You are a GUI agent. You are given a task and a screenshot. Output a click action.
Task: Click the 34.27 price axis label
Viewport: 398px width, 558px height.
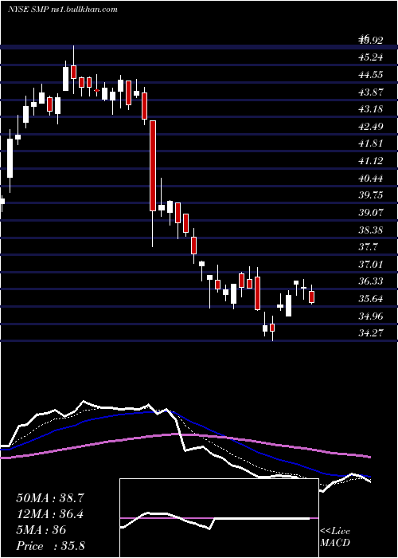pos(371,333)
